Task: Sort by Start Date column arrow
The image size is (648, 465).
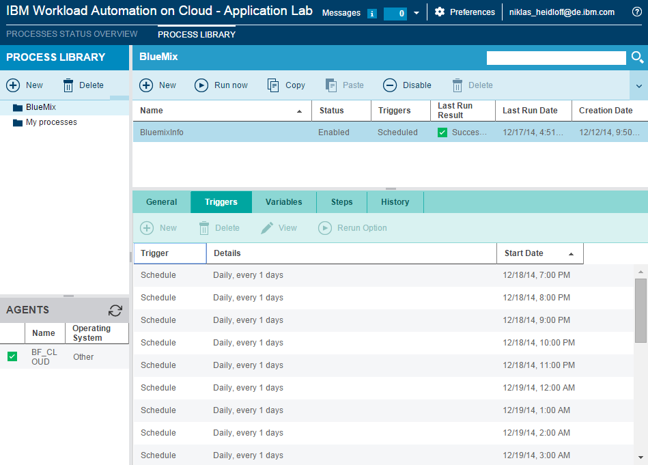Action: click(x=571, y=254)
